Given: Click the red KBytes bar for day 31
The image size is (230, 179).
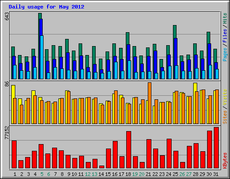Looking at the screenshot, I should 216,148.
